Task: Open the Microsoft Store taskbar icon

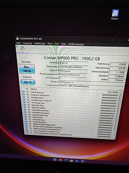Action: tap(71, 161)
